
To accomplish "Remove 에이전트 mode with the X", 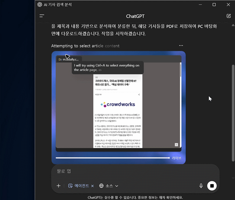I will 93,186.
